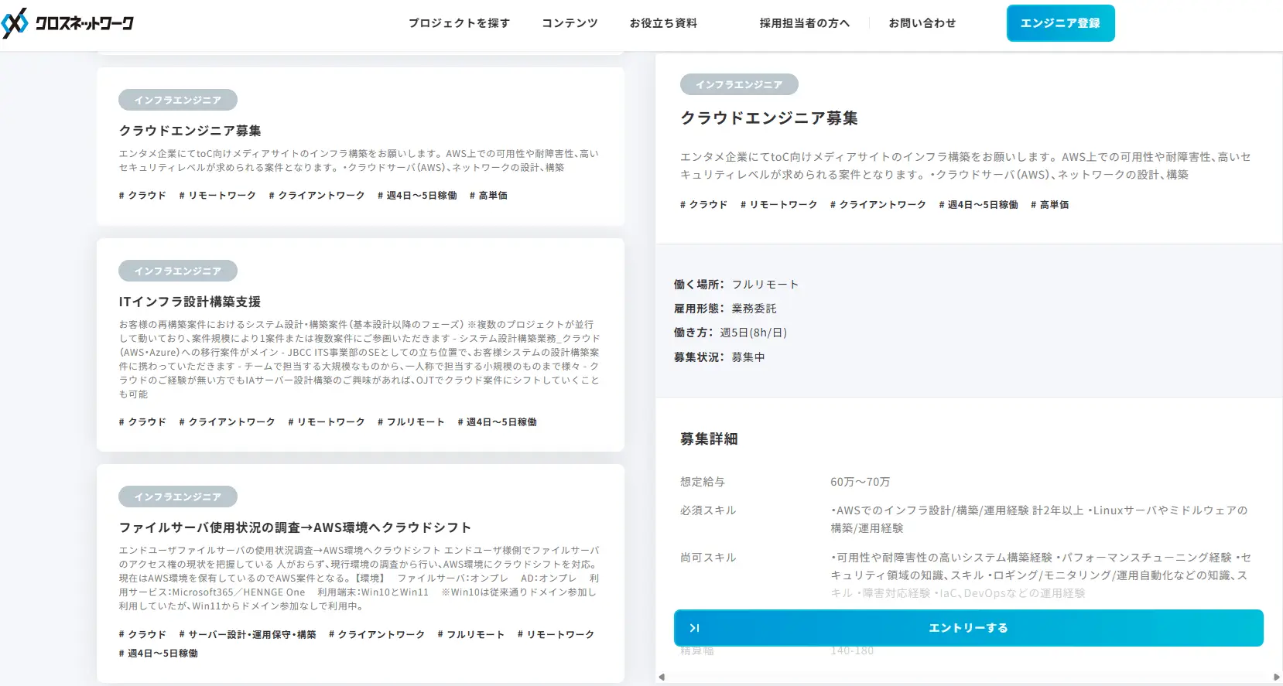
Task: Click インフラエンジニア badge on クラウドエンジニア募集 card
Action: [178, 100]
